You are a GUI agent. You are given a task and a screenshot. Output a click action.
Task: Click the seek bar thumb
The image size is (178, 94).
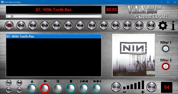(x=12, y=16)
